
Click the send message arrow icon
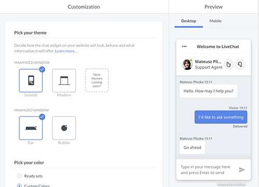(242, 170)
